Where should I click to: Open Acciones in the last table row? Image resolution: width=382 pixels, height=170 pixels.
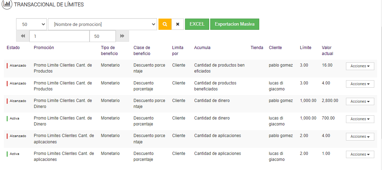pos(360,155)
